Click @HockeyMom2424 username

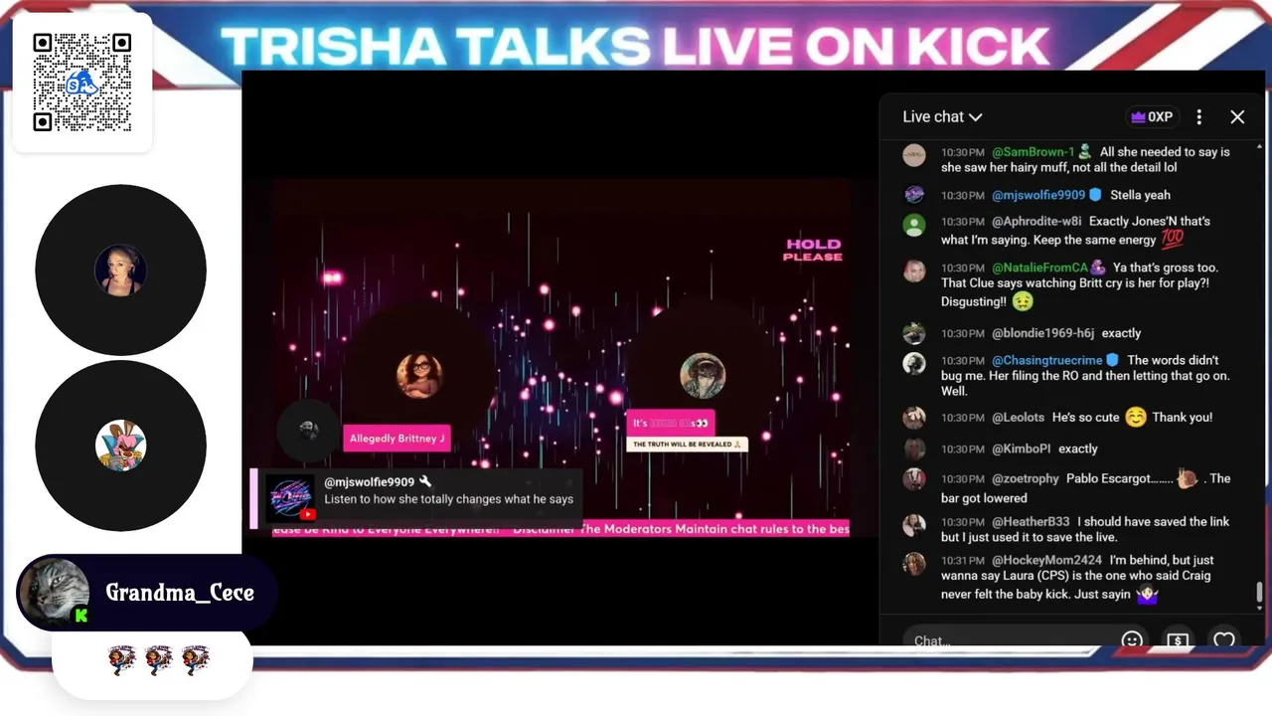coord(1046,560)
